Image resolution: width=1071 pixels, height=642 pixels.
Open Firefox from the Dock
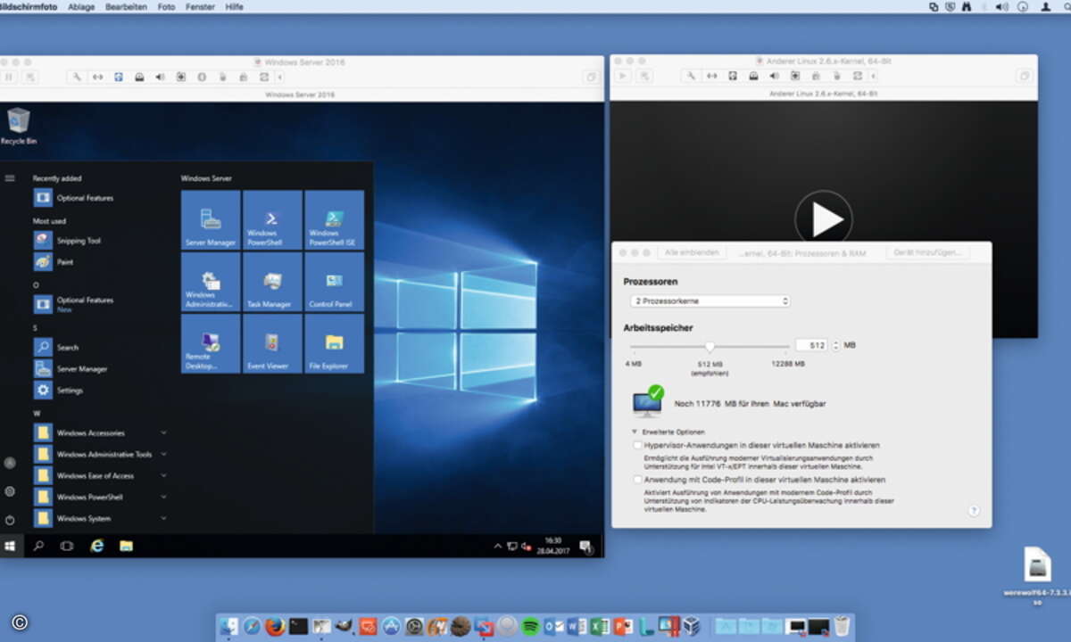[275, 627]
